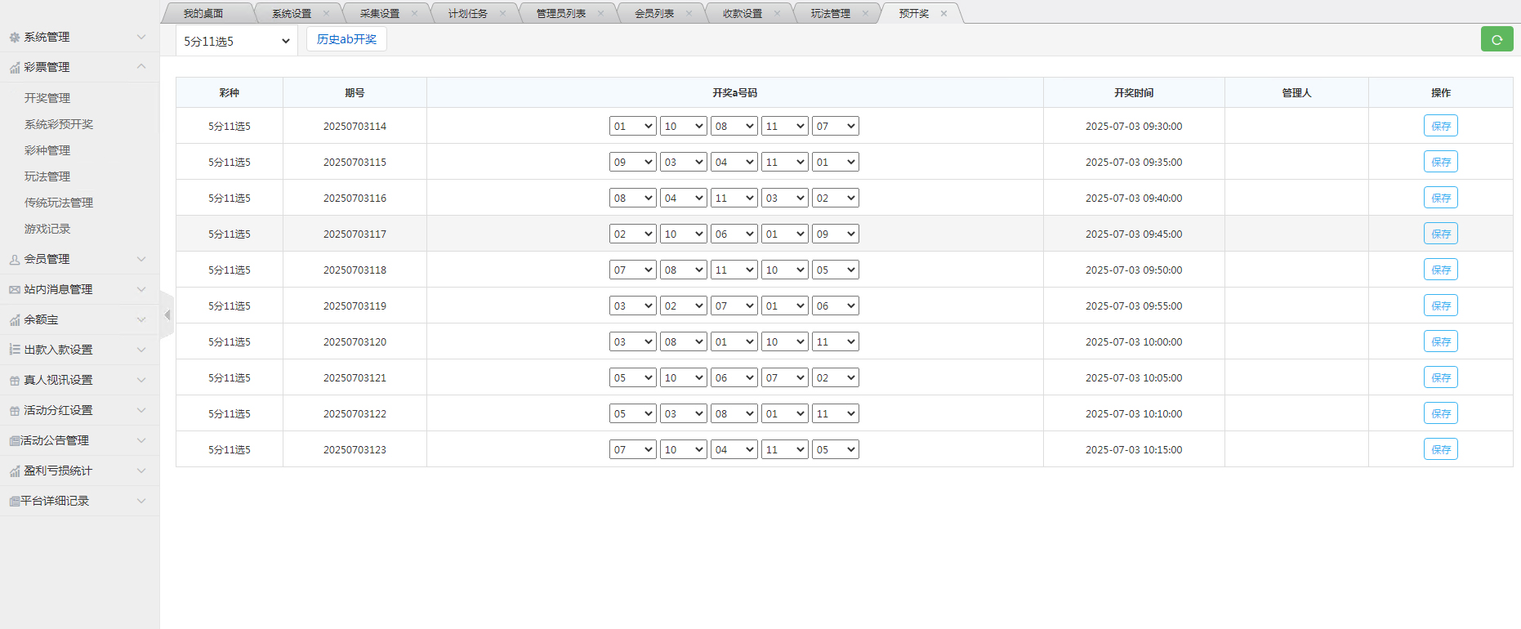Image resolution: width=1521 pixels, height=629 pixels.
Task: Click the gift icon beside 活动分红设置
Action: [14, 411]
